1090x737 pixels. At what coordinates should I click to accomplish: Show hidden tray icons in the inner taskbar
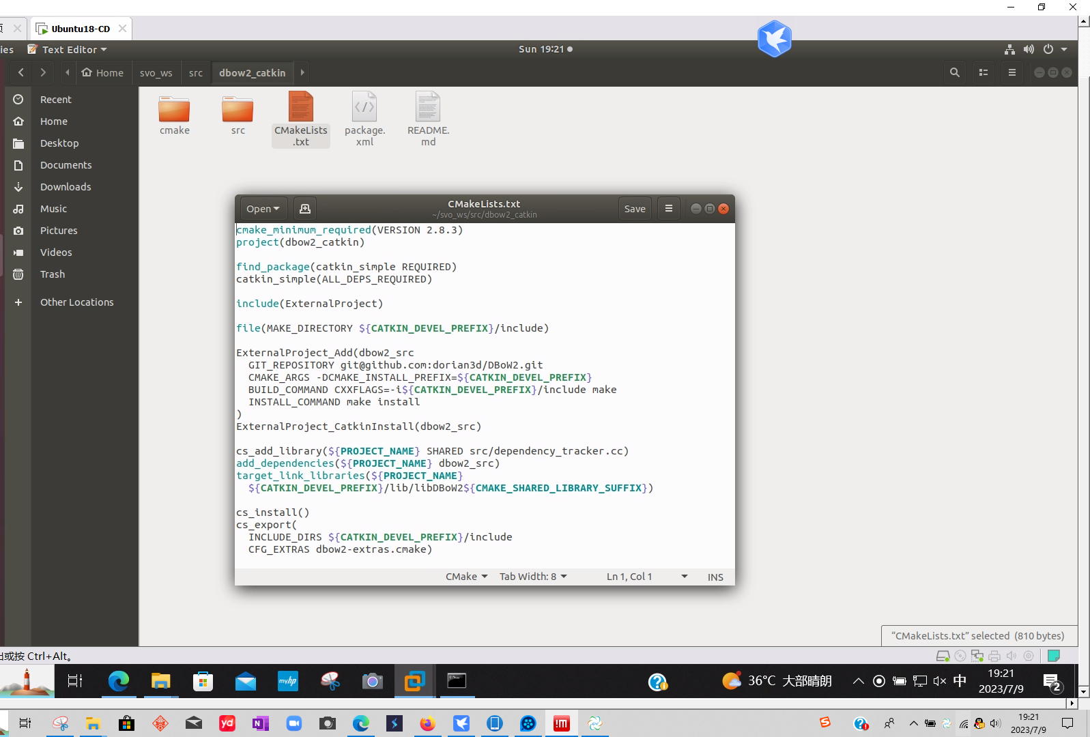click(859, 681)
